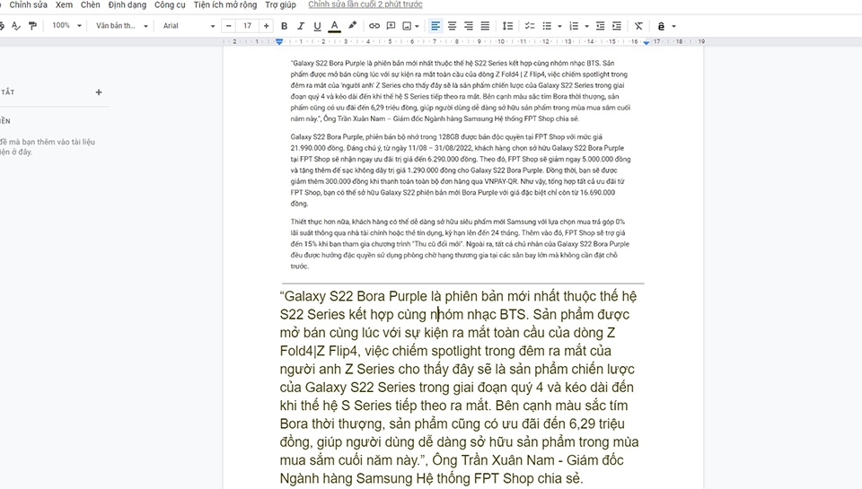This screenshot has height=489, width=862.
Task: Apply numbered list
Action: pos(574,26)
